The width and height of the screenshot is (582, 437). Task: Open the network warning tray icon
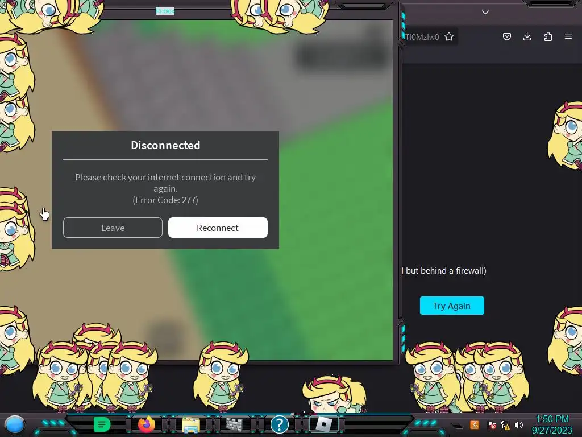[x=505, y=424]
